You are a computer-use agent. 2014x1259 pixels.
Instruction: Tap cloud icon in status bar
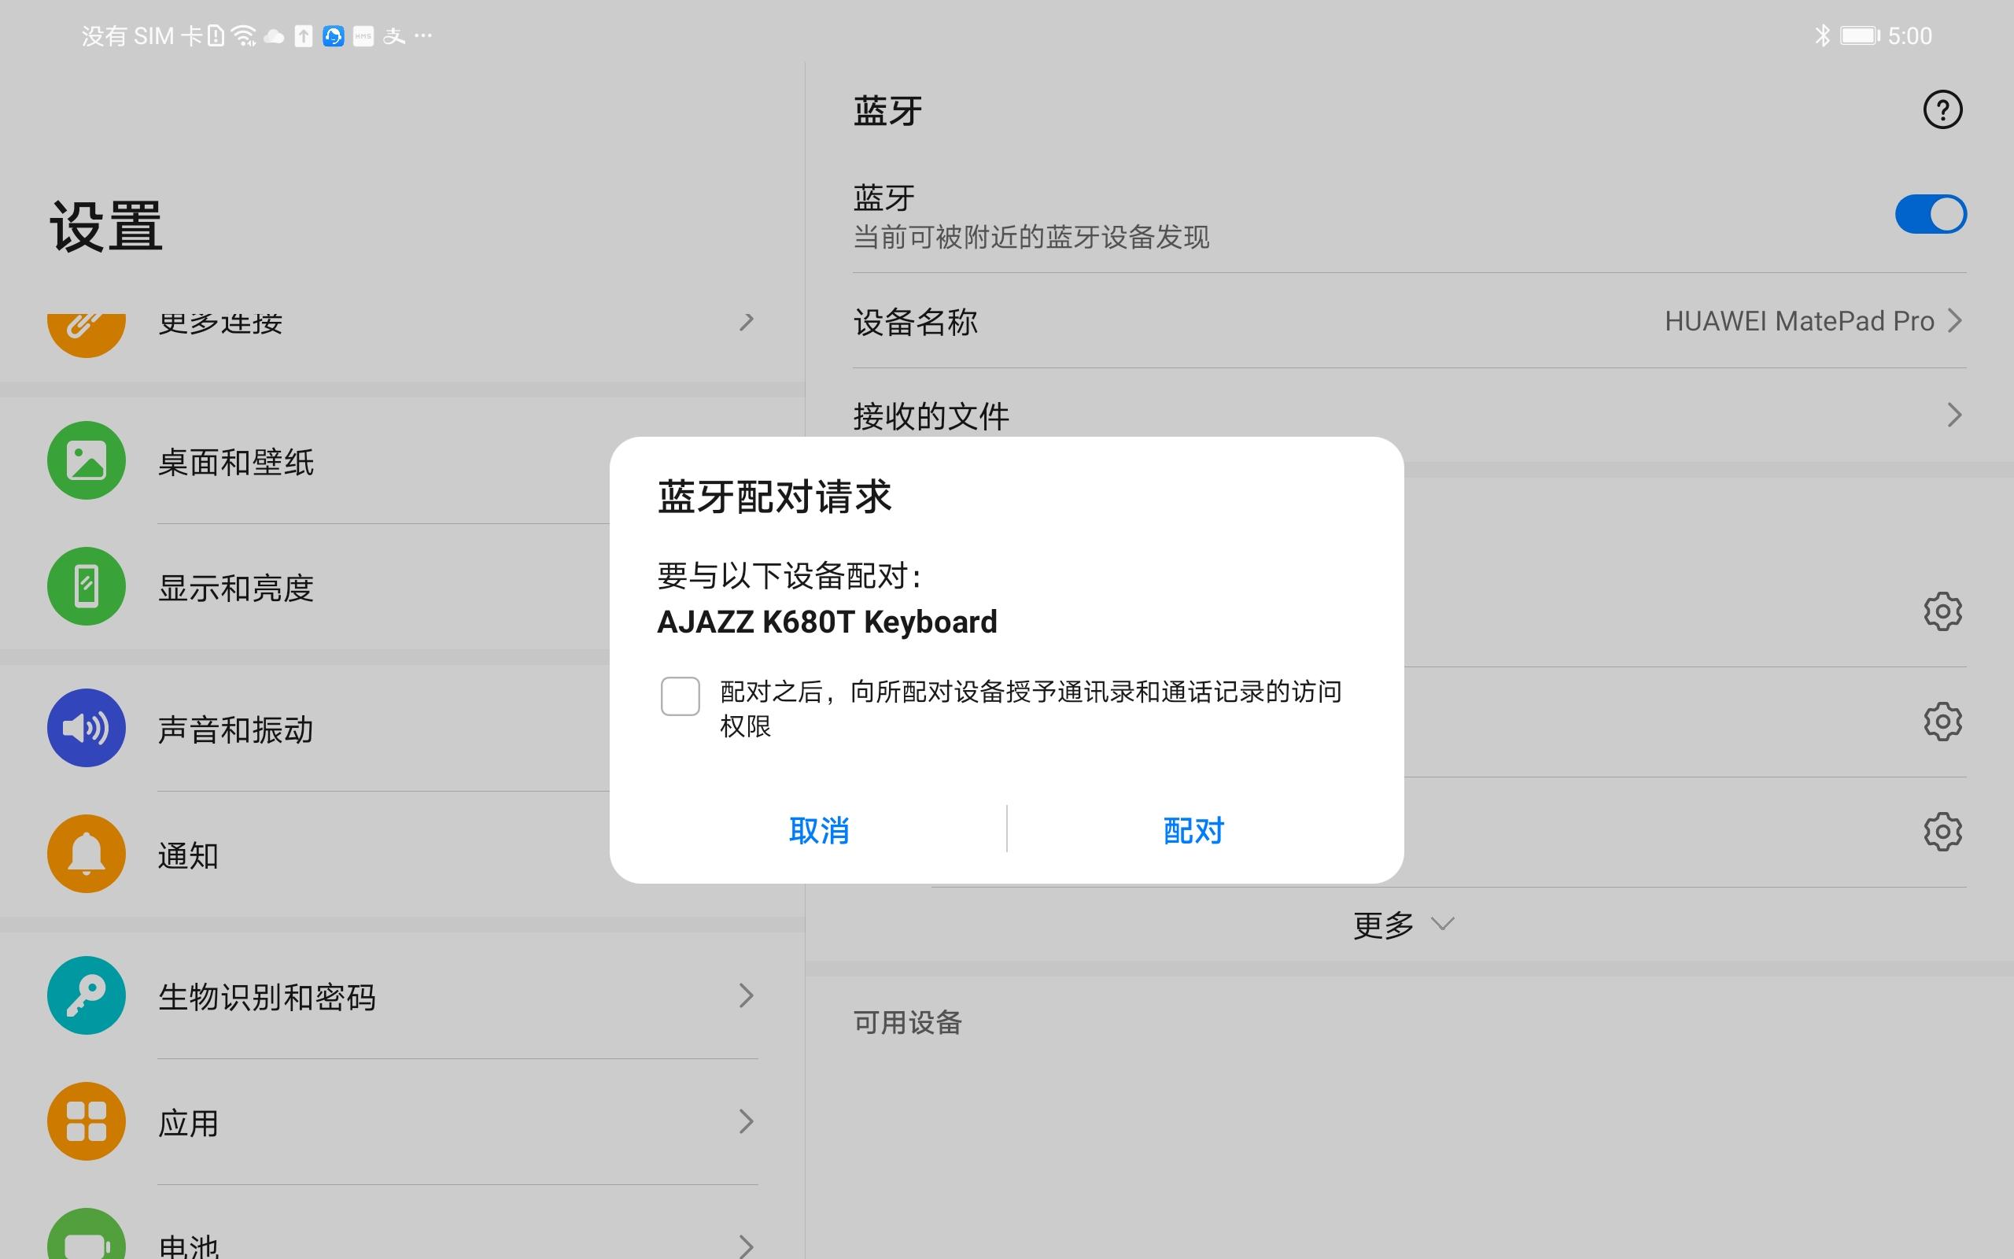click(x=274, y=36)
